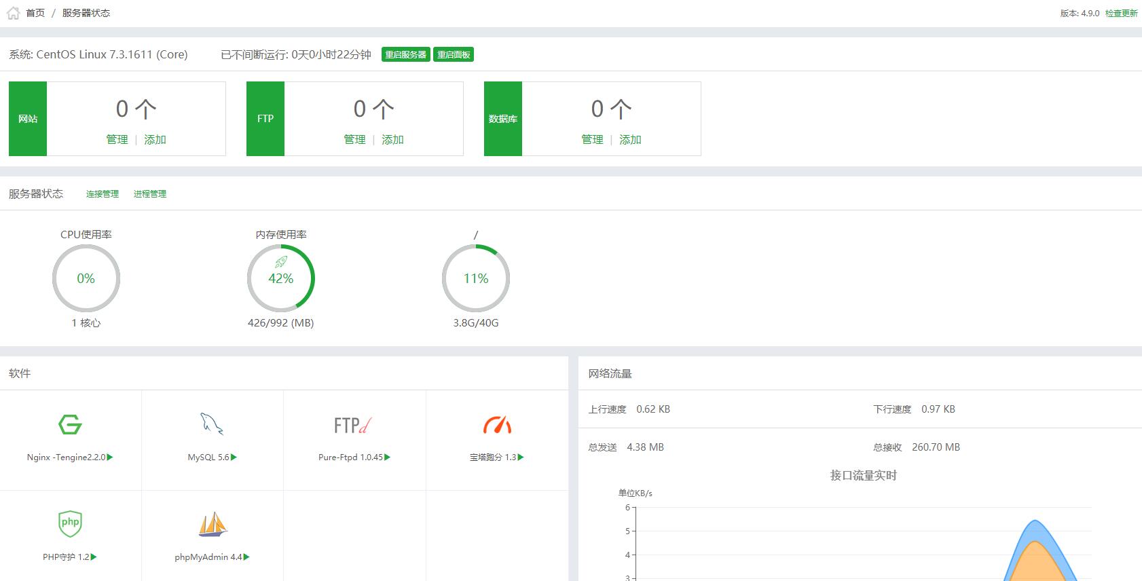1142x581 pixels.
Task: Click the 0天0小时22分钟 uptime text
Action: click(x=331, y=55)
